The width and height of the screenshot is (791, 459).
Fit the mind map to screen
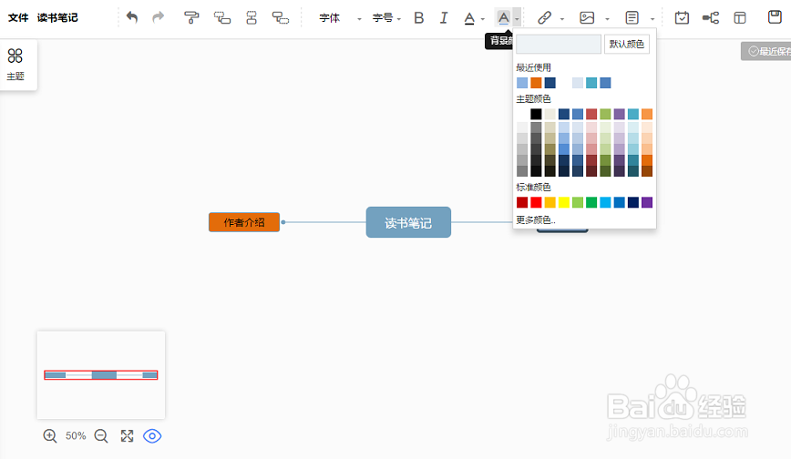click(128, 436)
